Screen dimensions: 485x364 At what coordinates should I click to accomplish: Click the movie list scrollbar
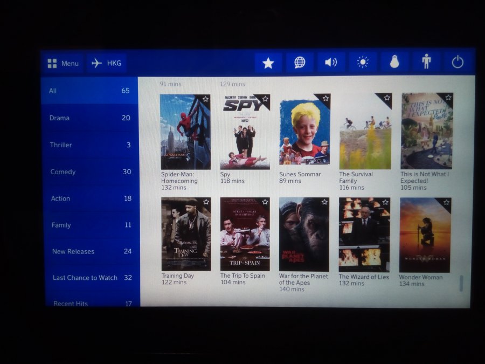point(461,283)
